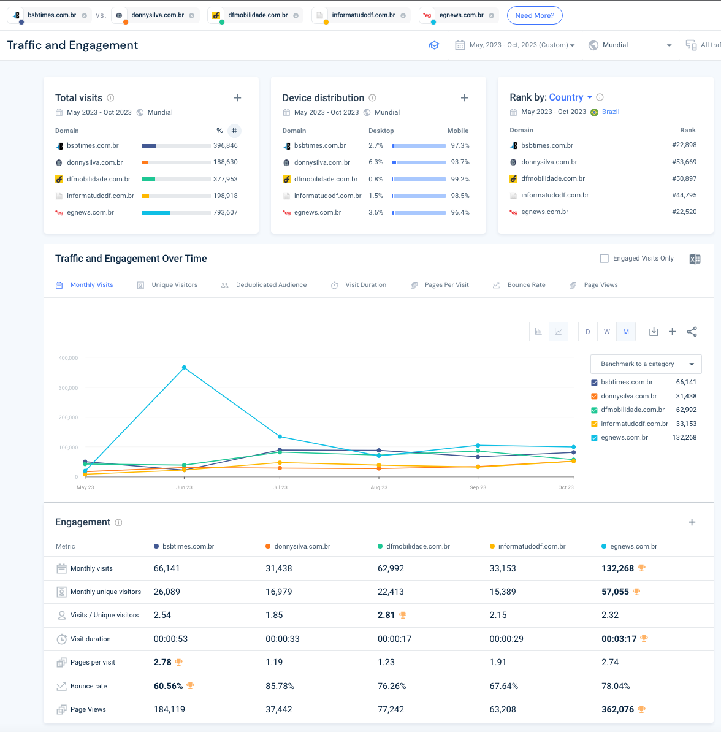721x732 pixels.
Task: Click the Total visits info icon
Action: (x=111, y=98)
